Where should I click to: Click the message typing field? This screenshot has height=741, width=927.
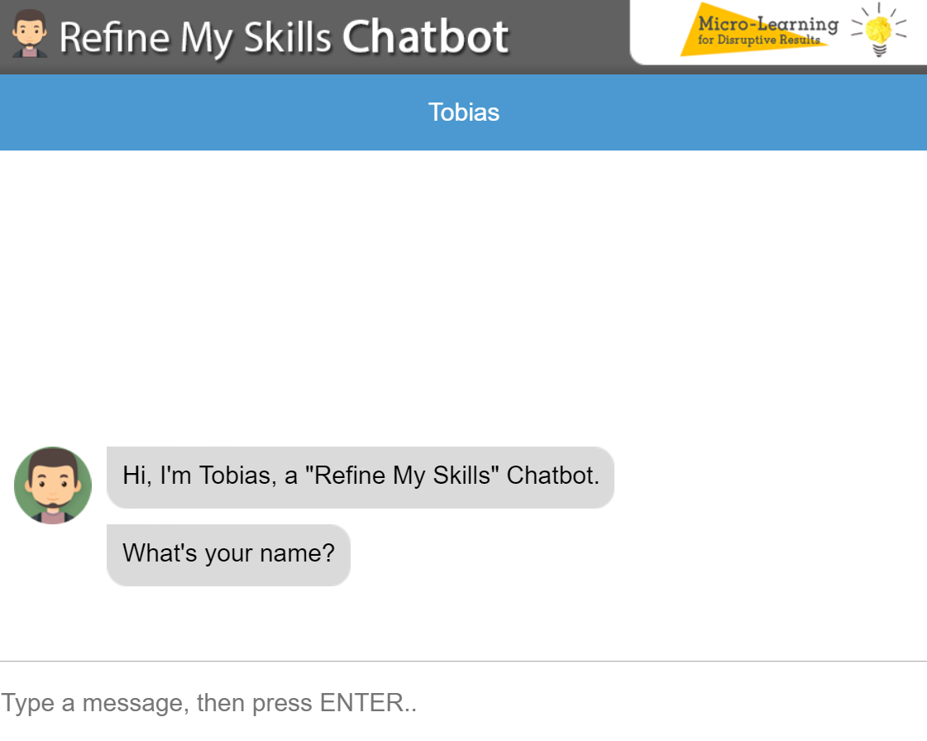331,703
